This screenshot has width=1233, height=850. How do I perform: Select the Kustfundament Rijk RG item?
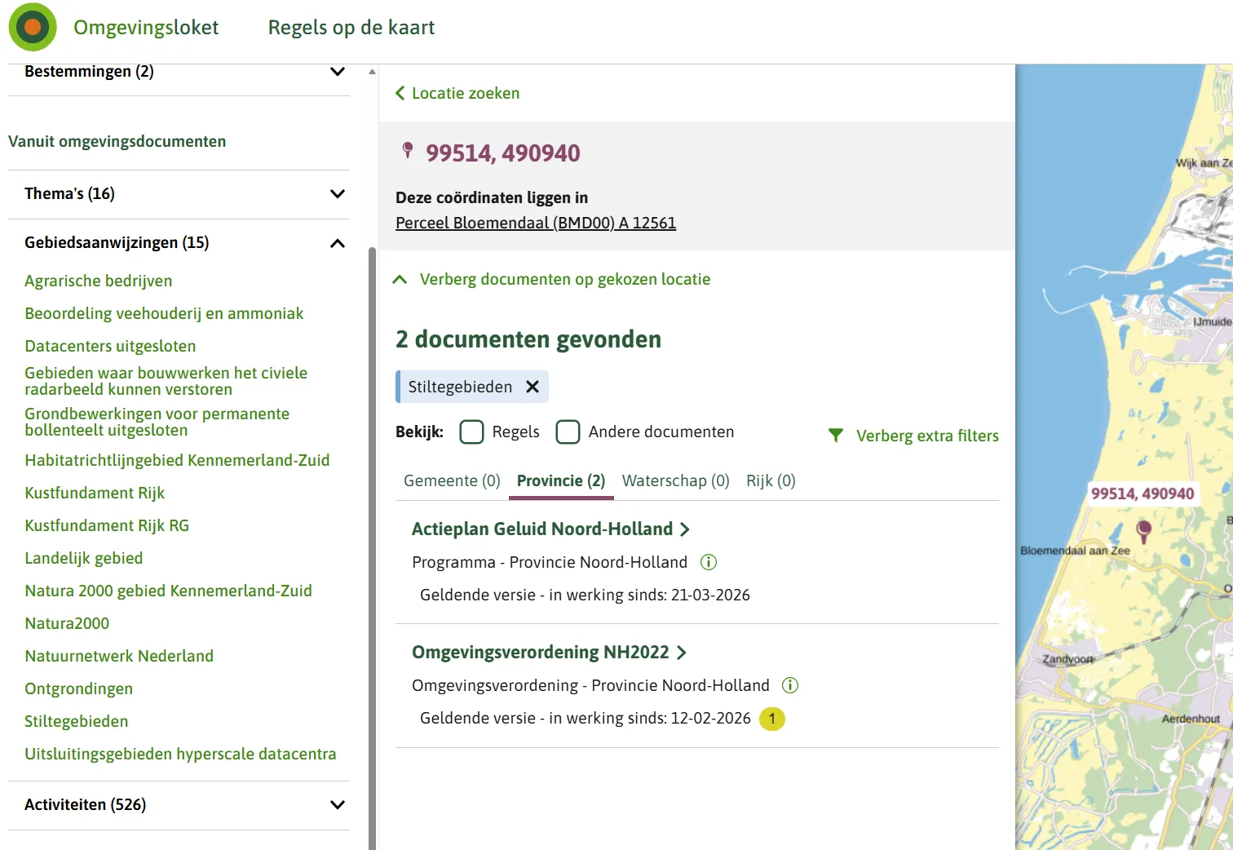click(107, 525)
